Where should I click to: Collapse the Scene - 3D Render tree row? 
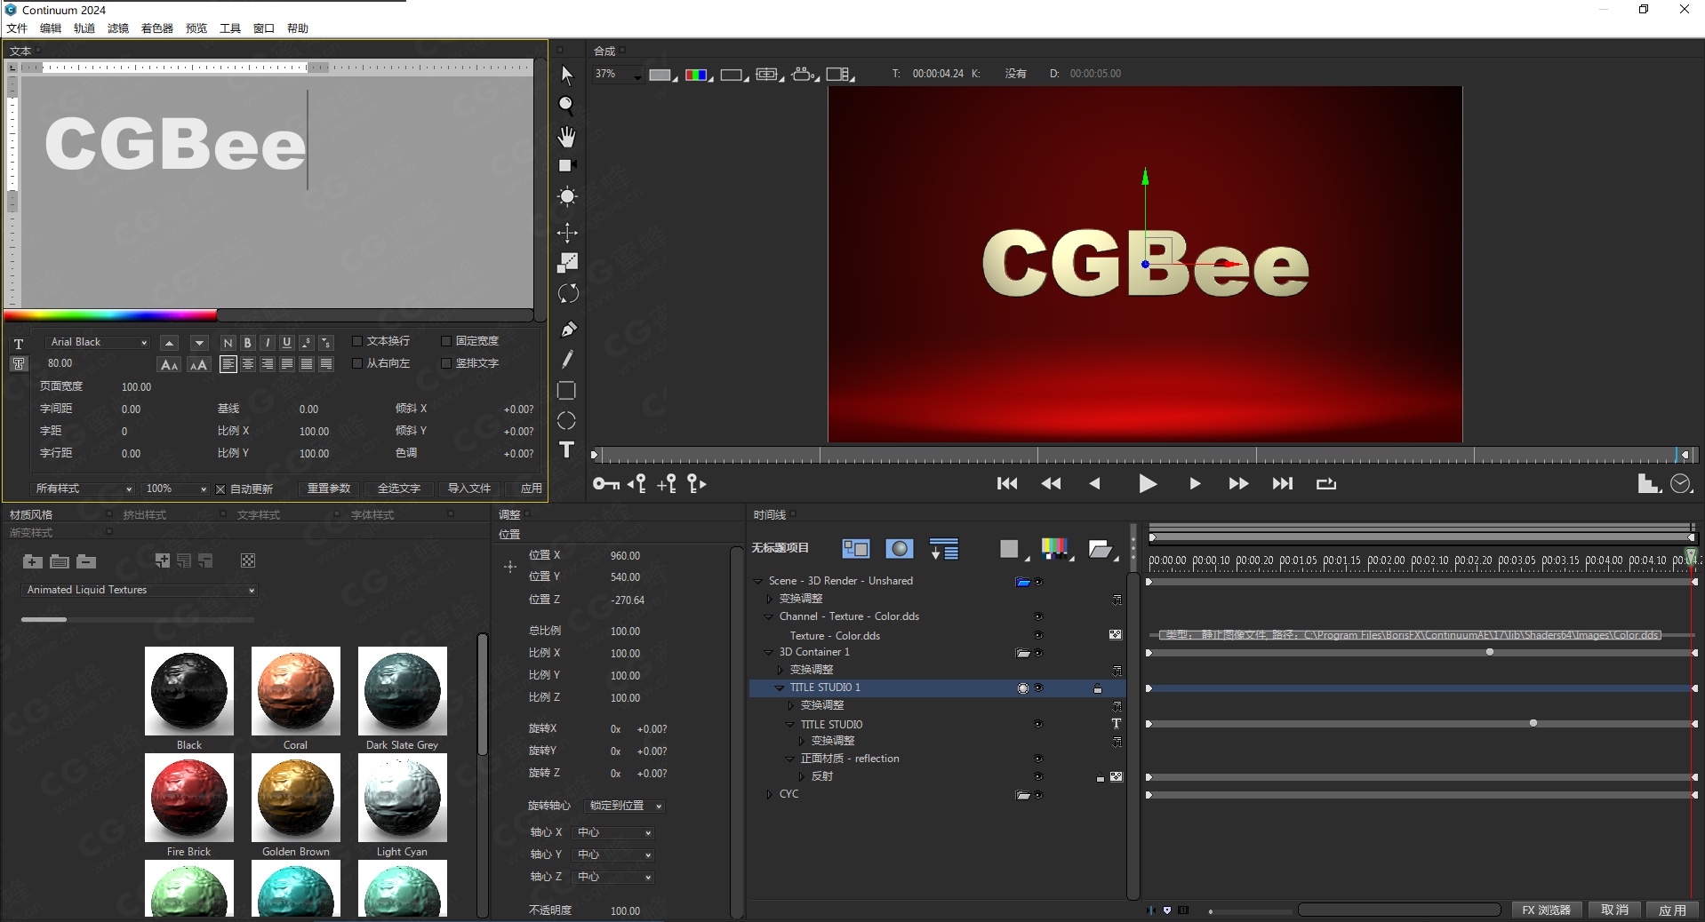[x=758, y=581]
